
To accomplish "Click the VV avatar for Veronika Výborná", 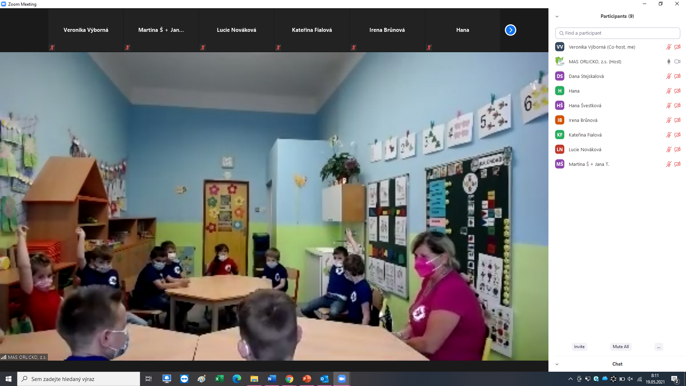I will coord(560,47).
